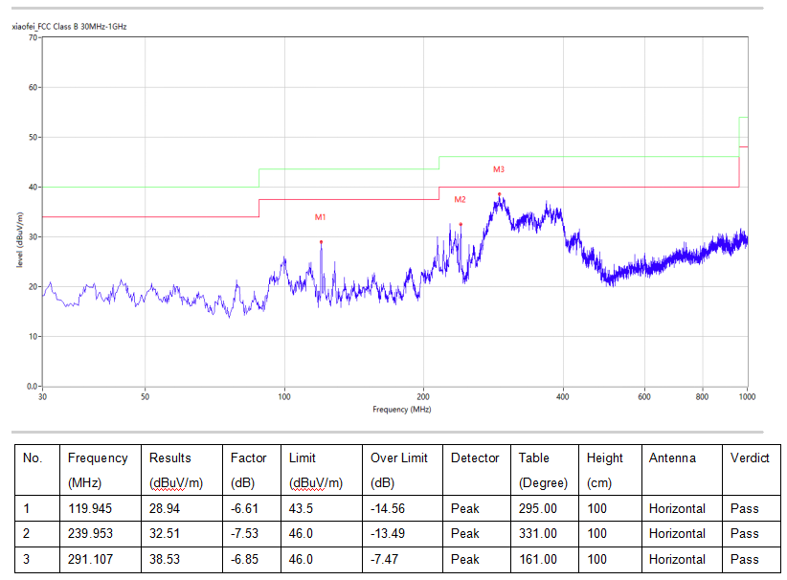Select the factor value -6.61
Screen dimensions: 787x580
tap(245, 508)
